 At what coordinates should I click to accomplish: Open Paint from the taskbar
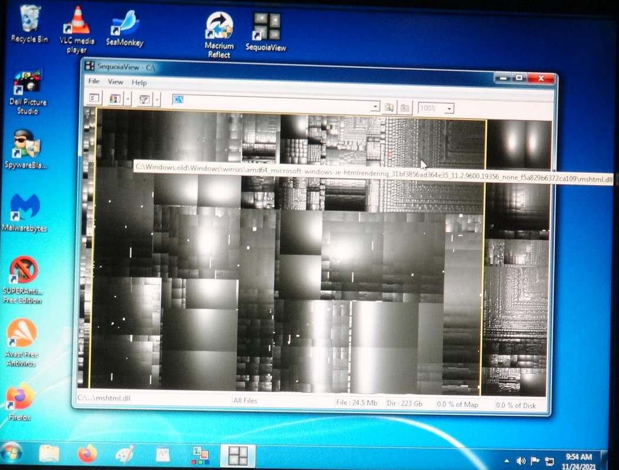click(125, 454)
